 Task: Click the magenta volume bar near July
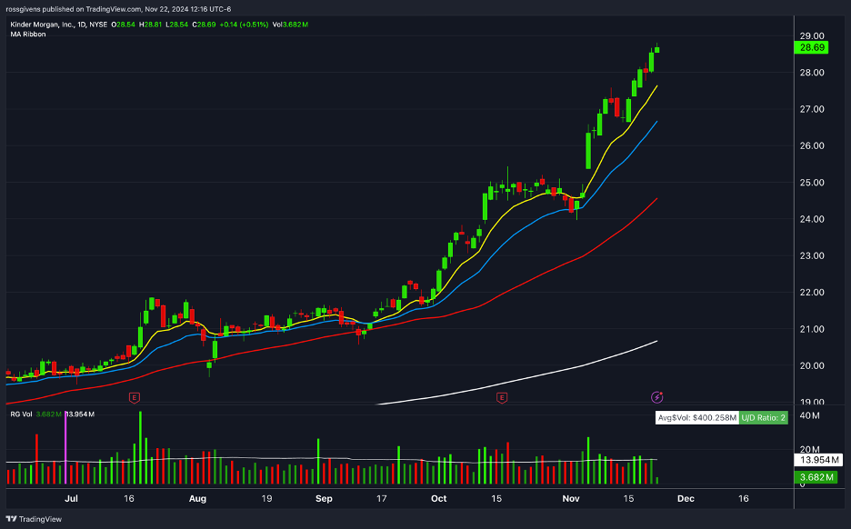point(65,447)
